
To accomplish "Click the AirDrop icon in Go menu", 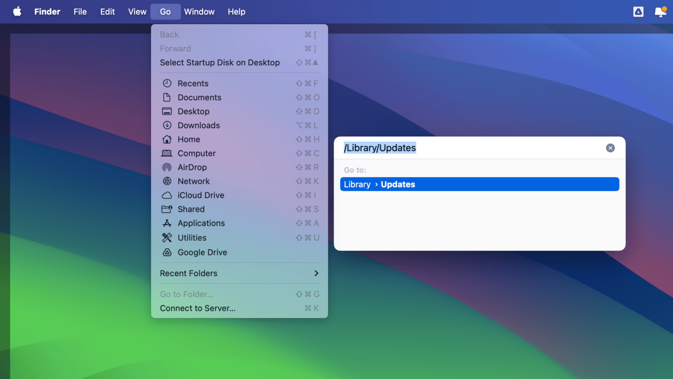I will [167, 167].
